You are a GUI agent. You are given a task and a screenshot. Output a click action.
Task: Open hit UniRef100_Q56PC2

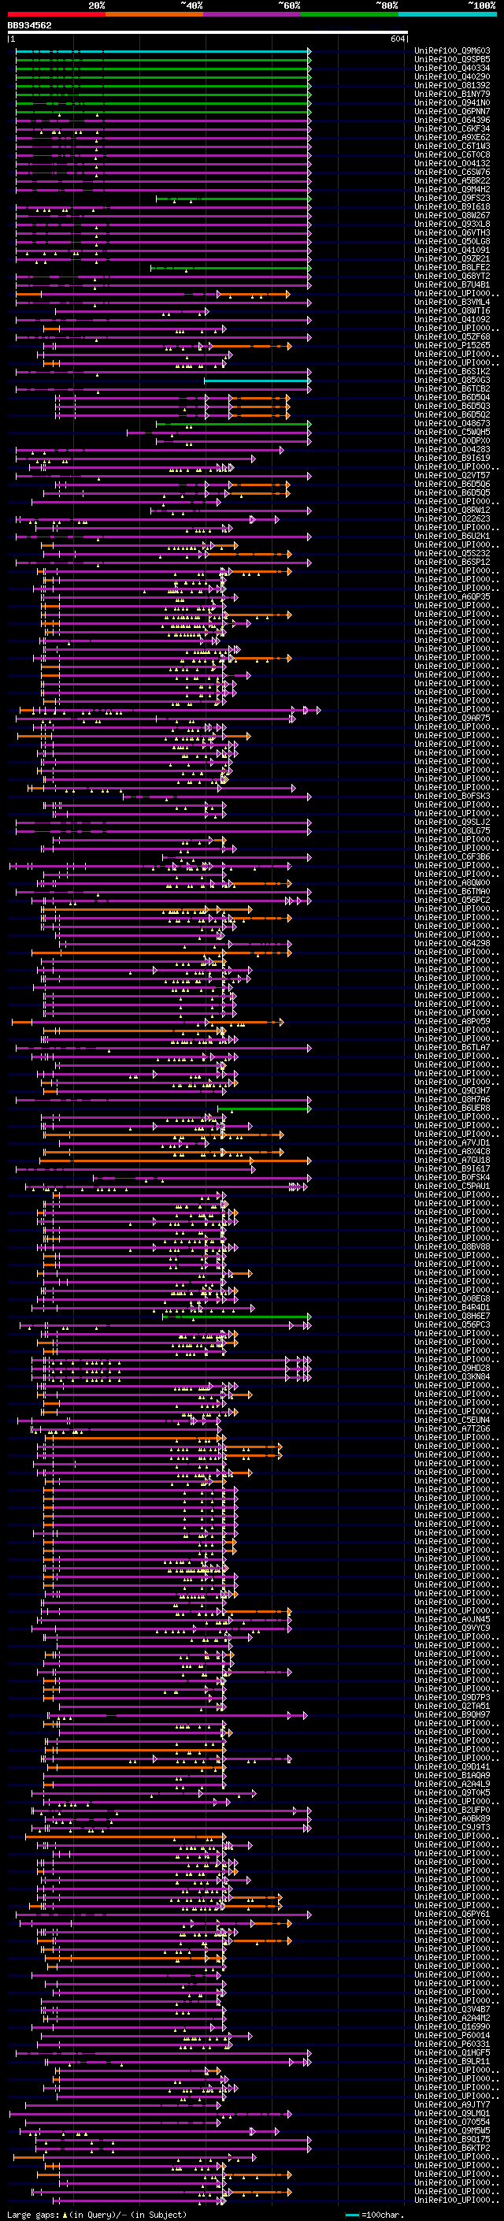point(452,899)
